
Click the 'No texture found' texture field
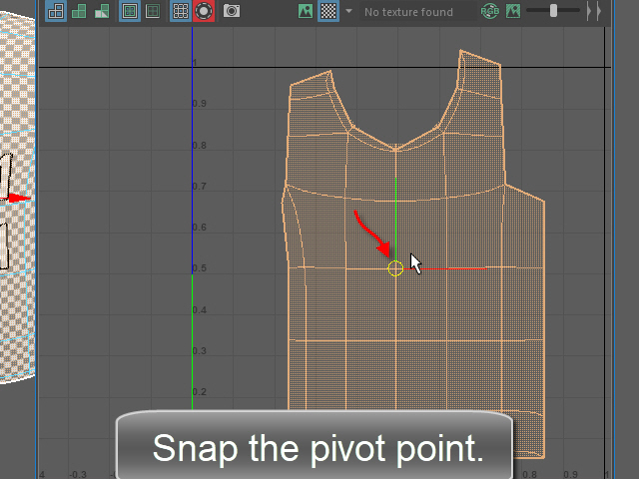[x=409, y=12]
